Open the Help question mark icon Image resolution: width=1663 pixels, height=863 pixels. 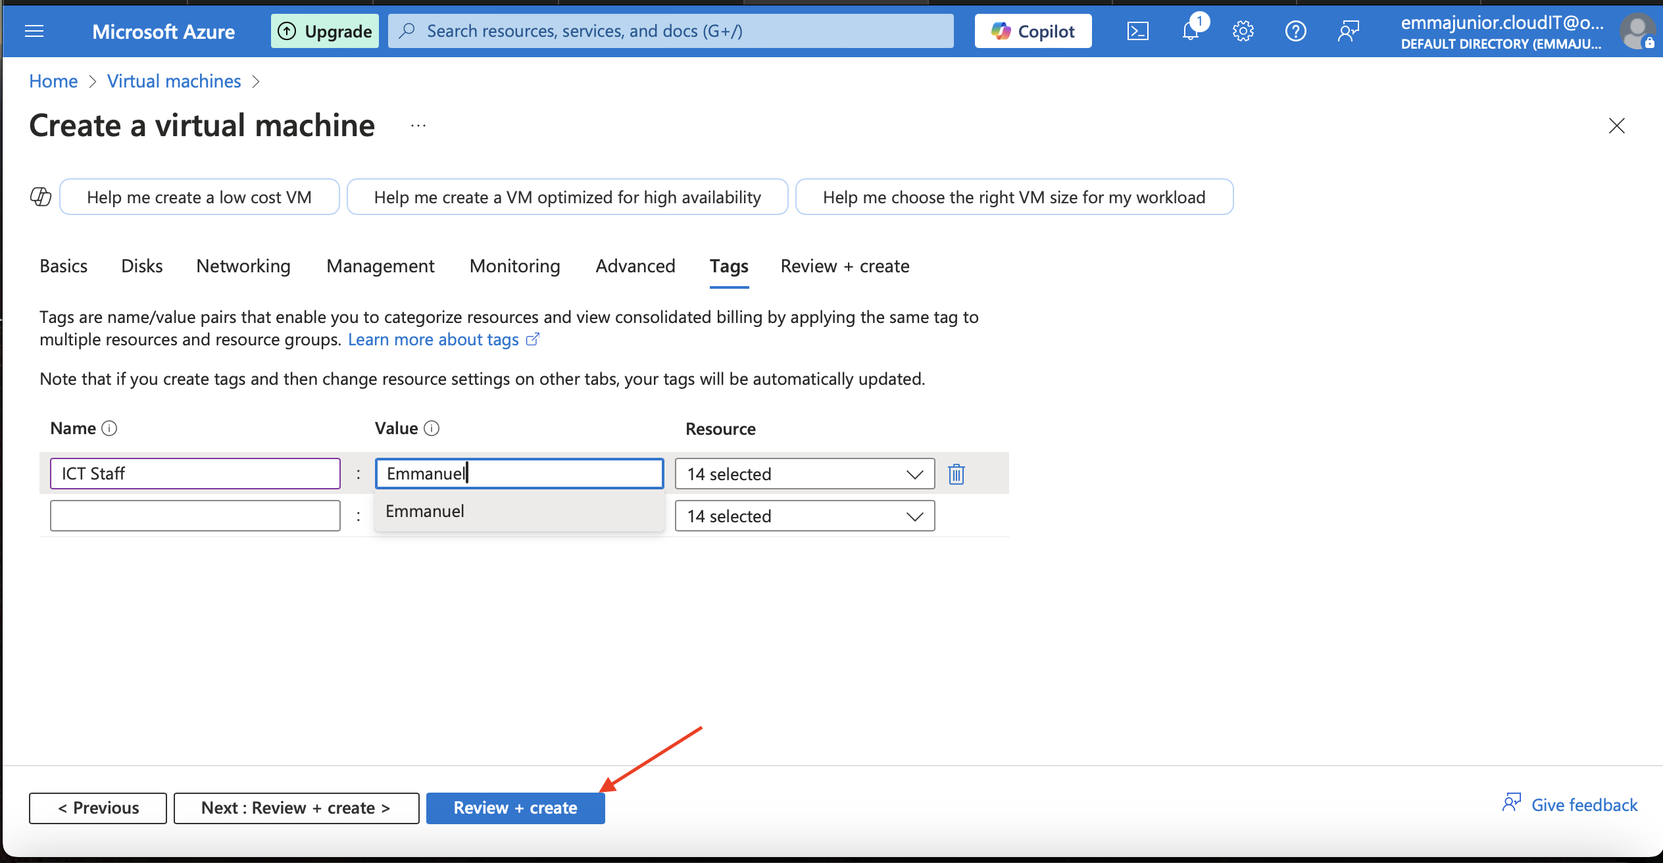pos(1295,31)
